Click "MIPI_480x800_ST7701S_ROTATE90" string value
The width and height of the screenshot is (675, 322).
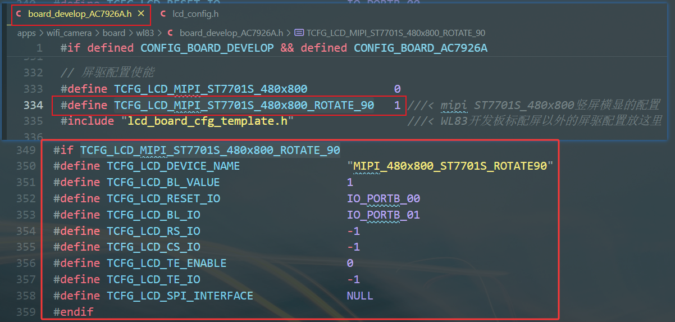point(450,166)
